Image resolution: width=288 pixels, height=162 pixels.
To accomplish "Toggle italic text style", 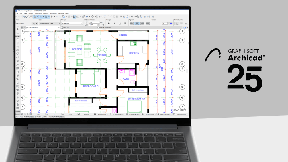I will click(x=114, y=23).
